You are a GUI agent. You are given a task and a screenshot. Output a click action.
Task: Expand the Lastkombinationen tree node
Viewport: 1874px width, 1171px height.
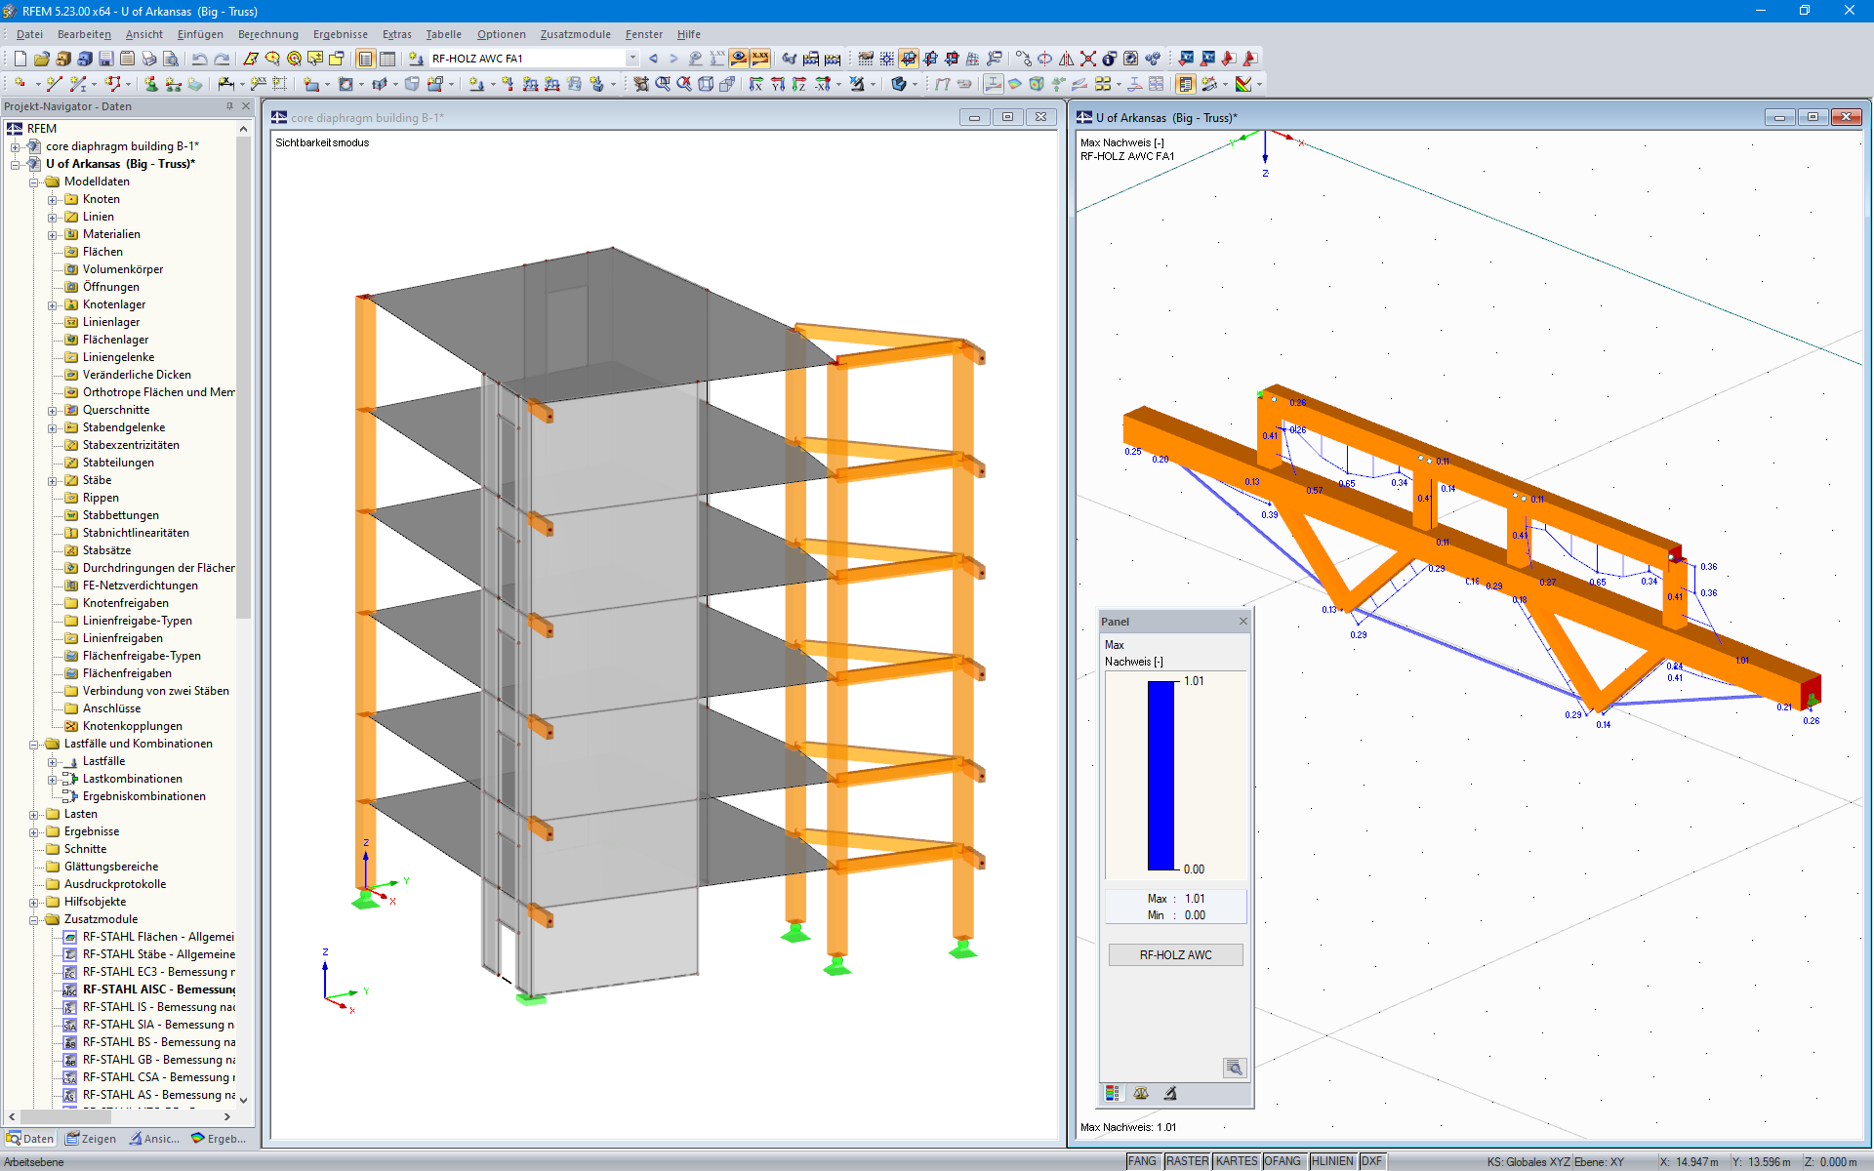coord(53,779)
